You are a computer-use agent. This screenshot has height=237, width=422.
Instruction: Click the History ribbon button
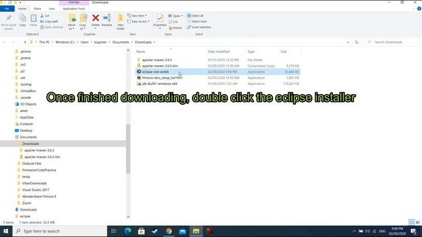click(175, 28)
